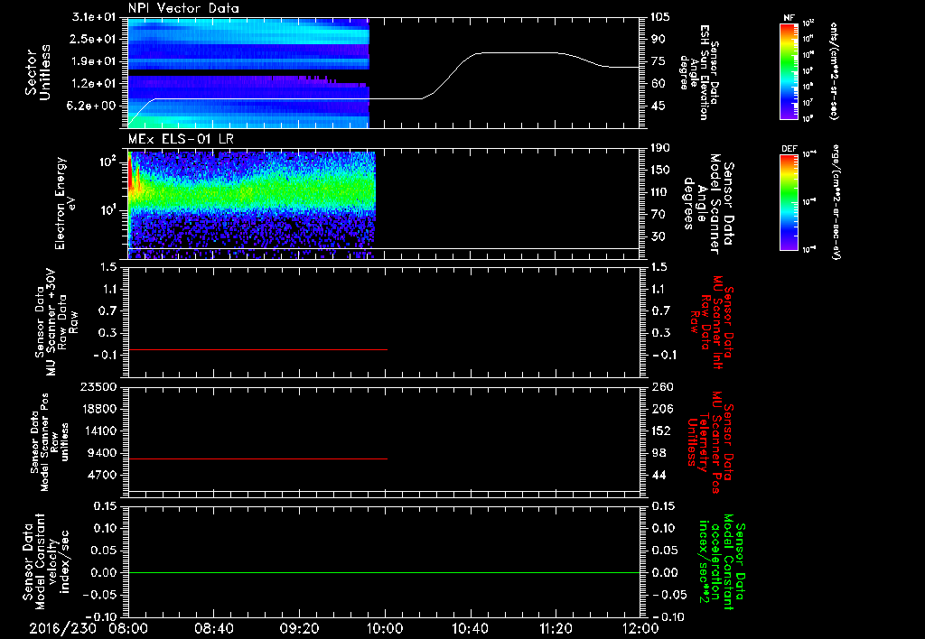Click the '11:20' time axis label
The image size is (925, 639).
tap(556, 628)
